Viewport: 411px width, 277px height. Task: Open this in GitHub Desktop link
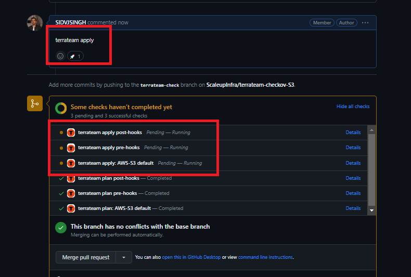point(191,257)
